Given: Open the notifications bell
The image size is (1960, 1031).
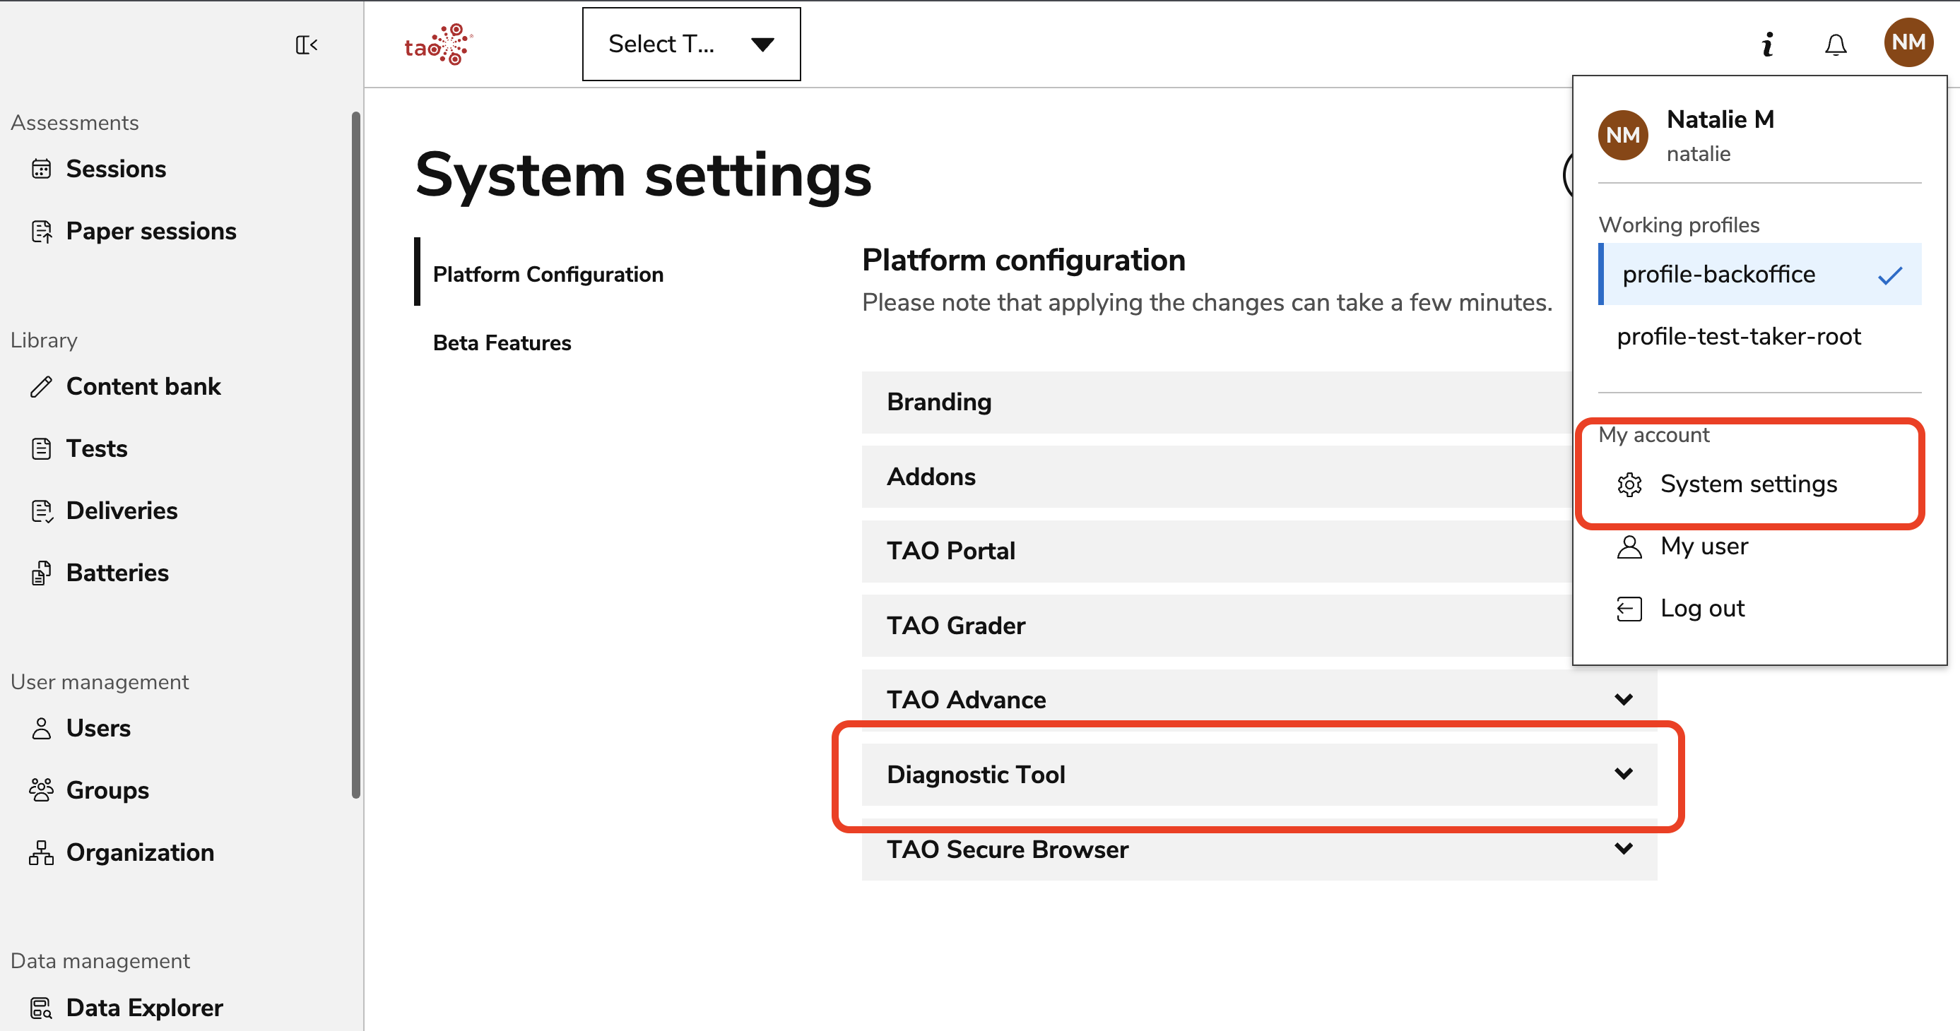Looking at the screenshot, I should [1835, 45].
